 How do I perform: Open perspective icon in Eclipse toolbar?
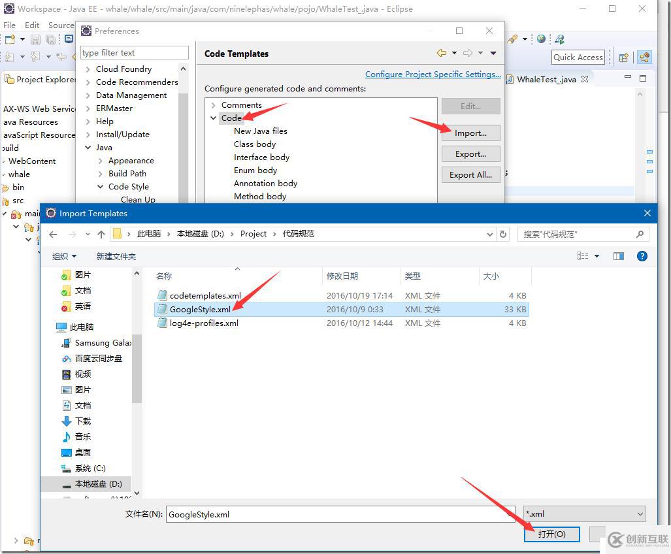(624, 57)
